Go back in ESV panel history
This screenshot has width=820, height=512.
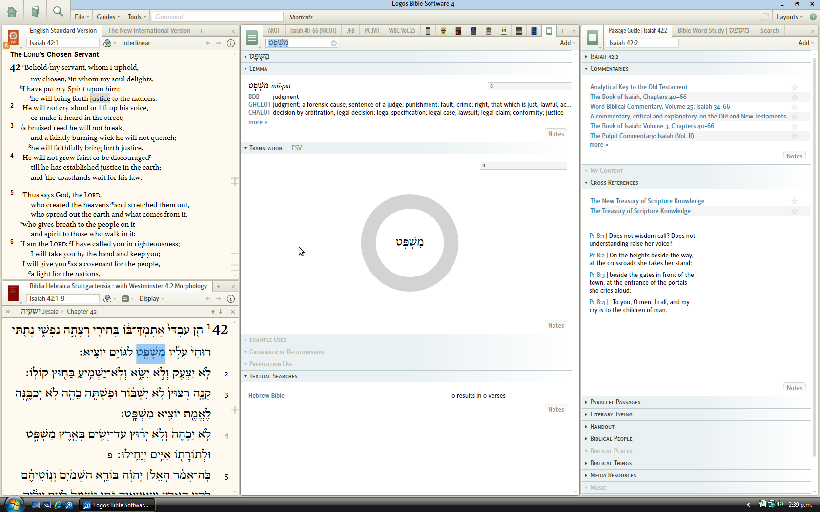(x=208, y=43)
